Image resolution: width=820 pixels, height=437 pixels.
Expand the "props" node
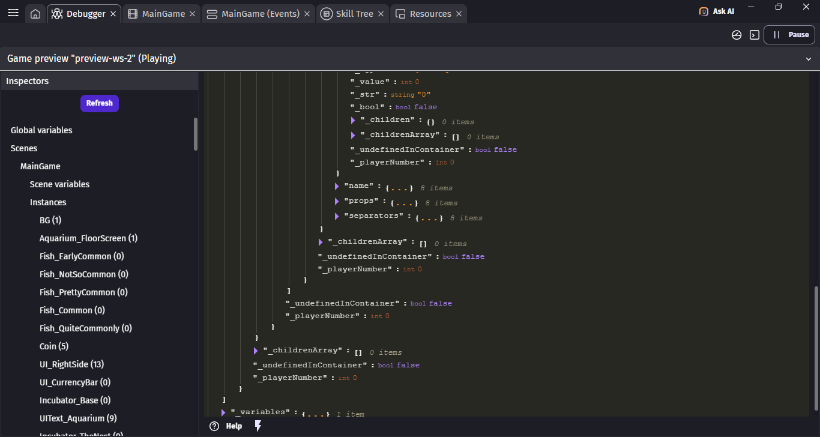coord(337,201)
